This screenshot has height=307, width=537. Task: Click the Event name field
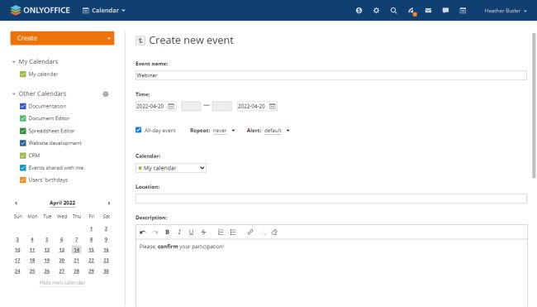330,75
